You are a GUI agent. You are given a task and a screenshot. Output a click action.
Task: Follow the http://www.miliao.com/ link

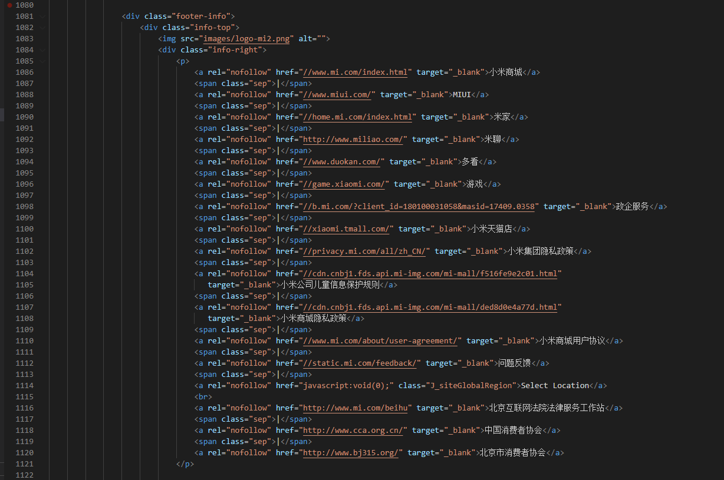point(353,139)
